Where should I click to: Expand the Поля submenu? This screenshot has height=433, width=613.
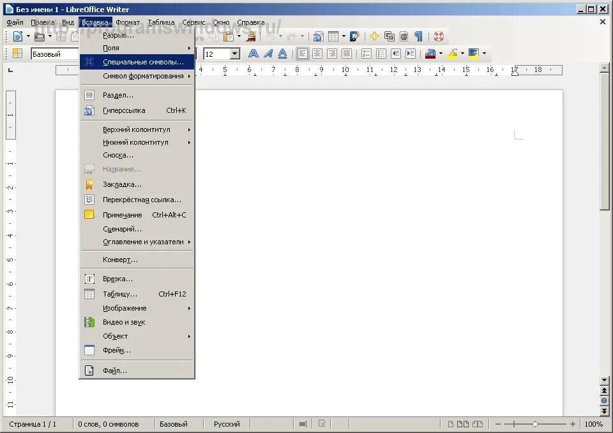tap(137, 48)
